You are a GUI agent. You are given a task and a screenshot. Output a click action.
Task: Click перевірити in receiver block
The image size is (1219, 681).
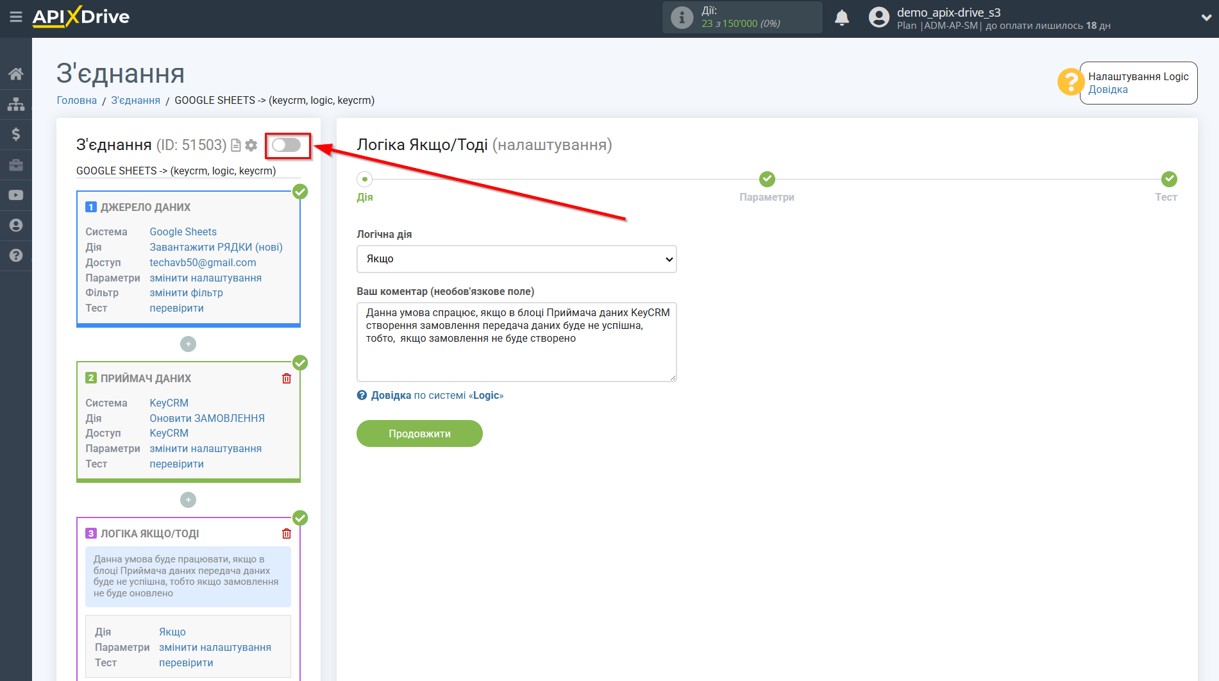coord(176,464)
